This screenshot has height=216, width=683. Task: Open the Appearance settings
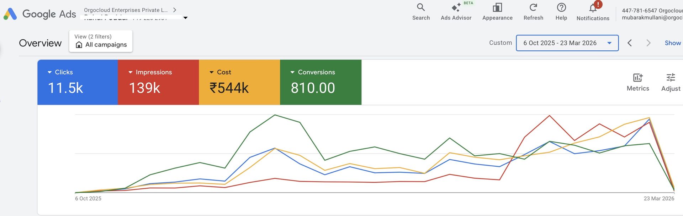coord(497,12)
